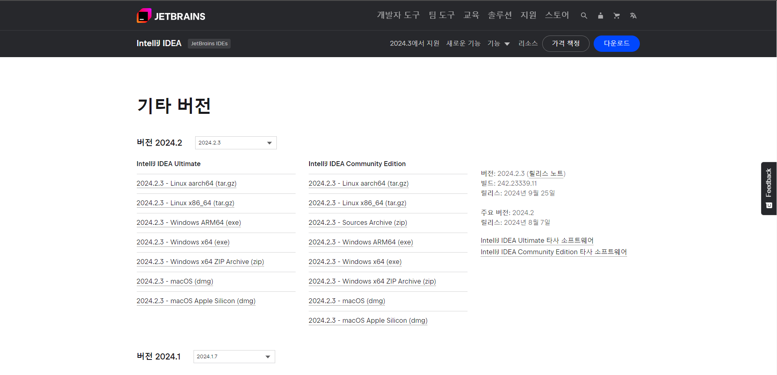Click the 버전 2024.2 section heading

coord(159,143)
